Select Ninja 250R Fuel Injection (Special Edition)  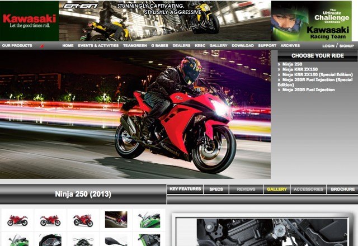[315, 82]
